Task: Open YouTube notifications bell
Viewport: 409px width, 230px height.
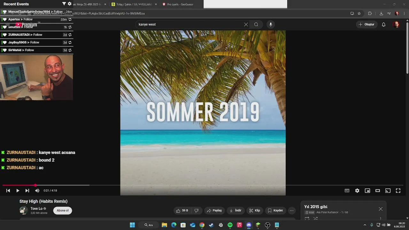Action: click(384, 25)
